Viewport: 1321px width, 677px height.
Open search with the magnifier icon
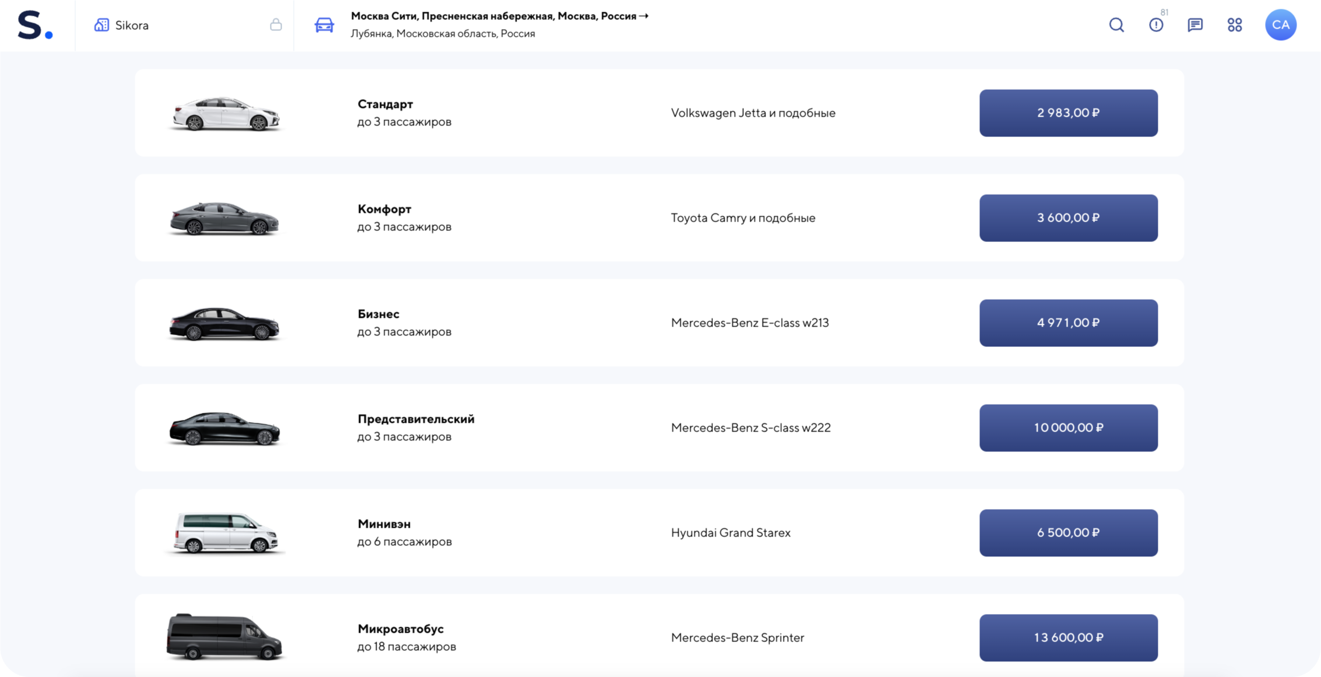[1116, 25]
